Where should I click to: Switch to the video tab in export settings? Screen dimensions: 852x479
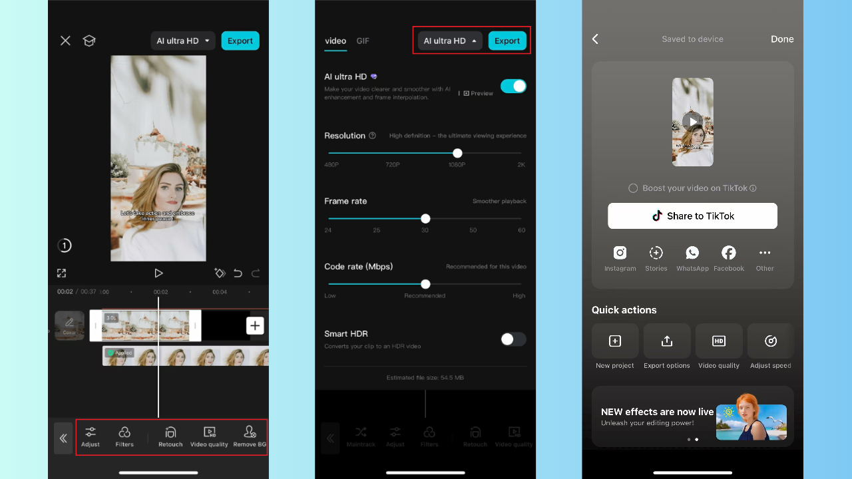click(335, 41)
